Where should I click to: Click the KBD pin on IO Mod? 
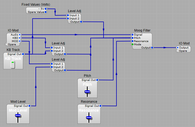click(x=20, y=38)
